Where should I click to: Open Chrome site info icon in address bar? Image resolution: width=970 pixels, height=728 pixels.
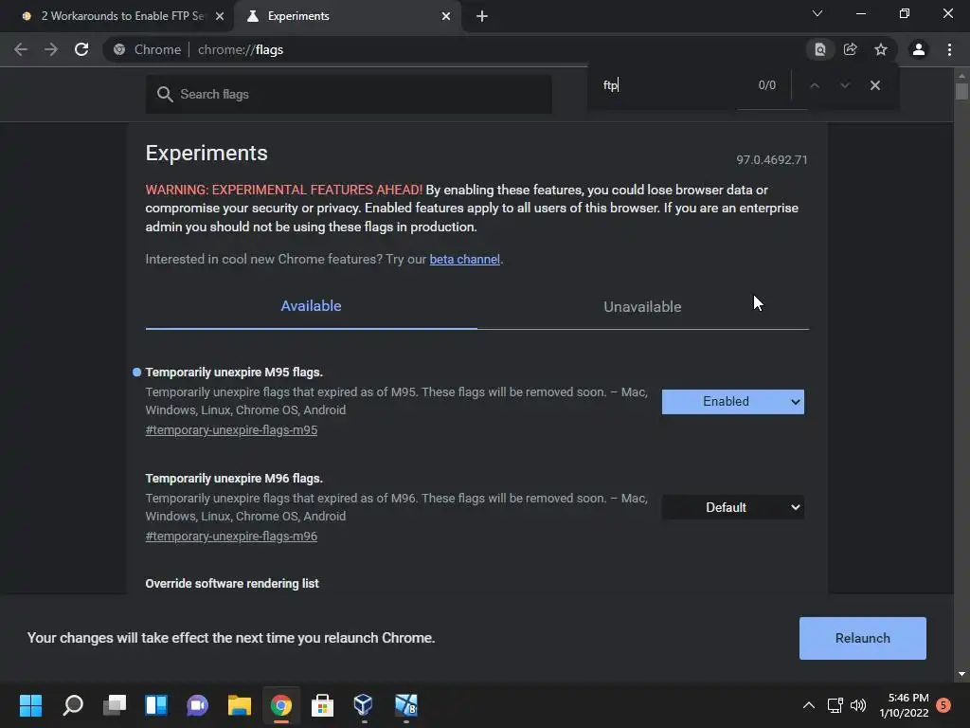pos(119,49)
